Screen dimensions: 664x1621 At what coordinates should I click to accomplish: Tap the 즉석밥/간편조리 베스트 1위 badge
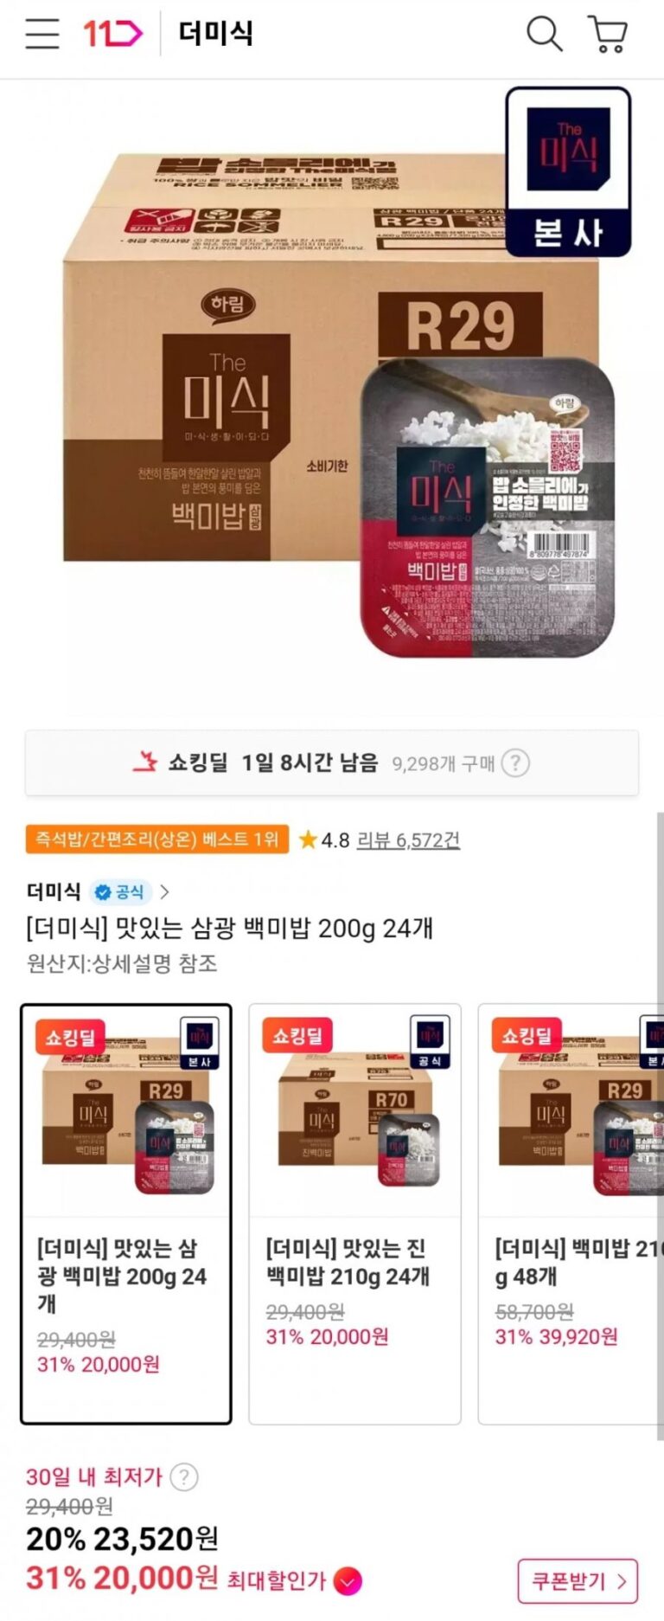pyautogui.click(x=156, y=839)
